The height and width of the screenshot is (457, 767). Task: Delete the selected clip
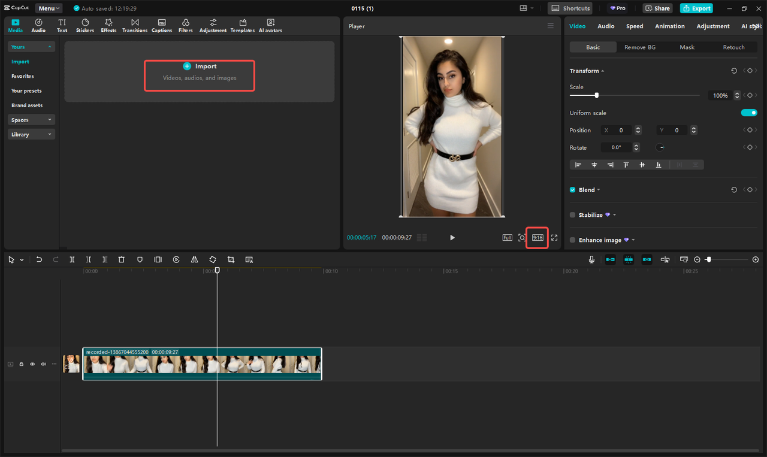point(122,259)
